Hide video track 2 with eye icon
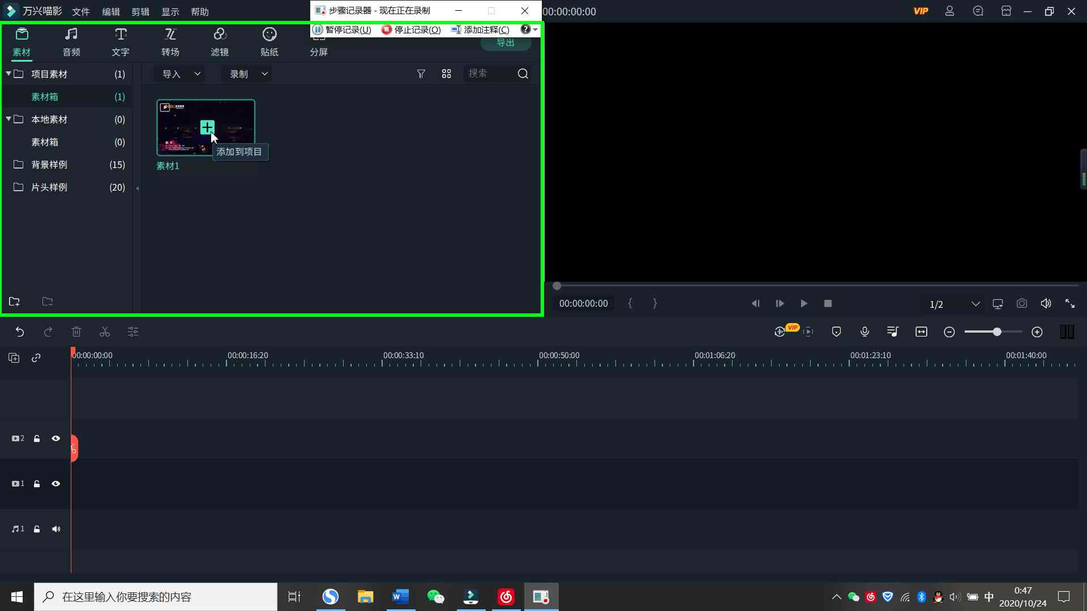Viewport: 1087px width, 611px height. (x=56, y=438)
